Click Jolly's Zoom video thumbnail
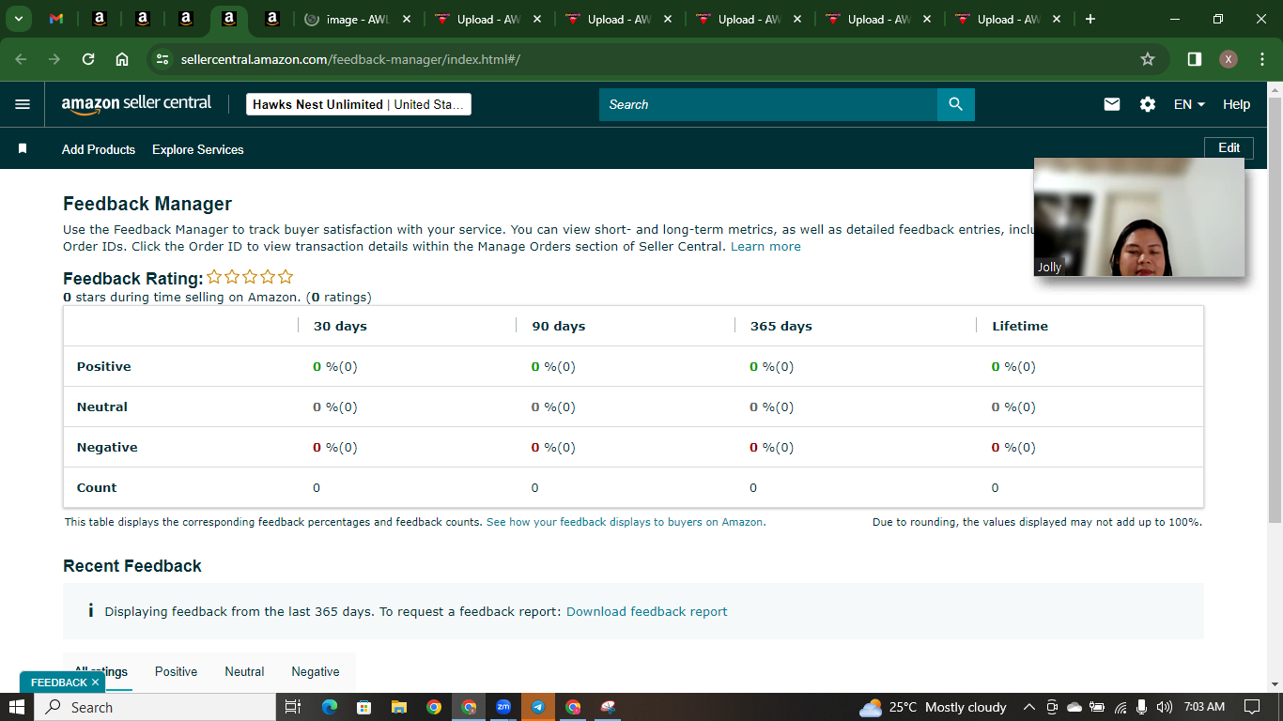 [x=1139, y=217]
